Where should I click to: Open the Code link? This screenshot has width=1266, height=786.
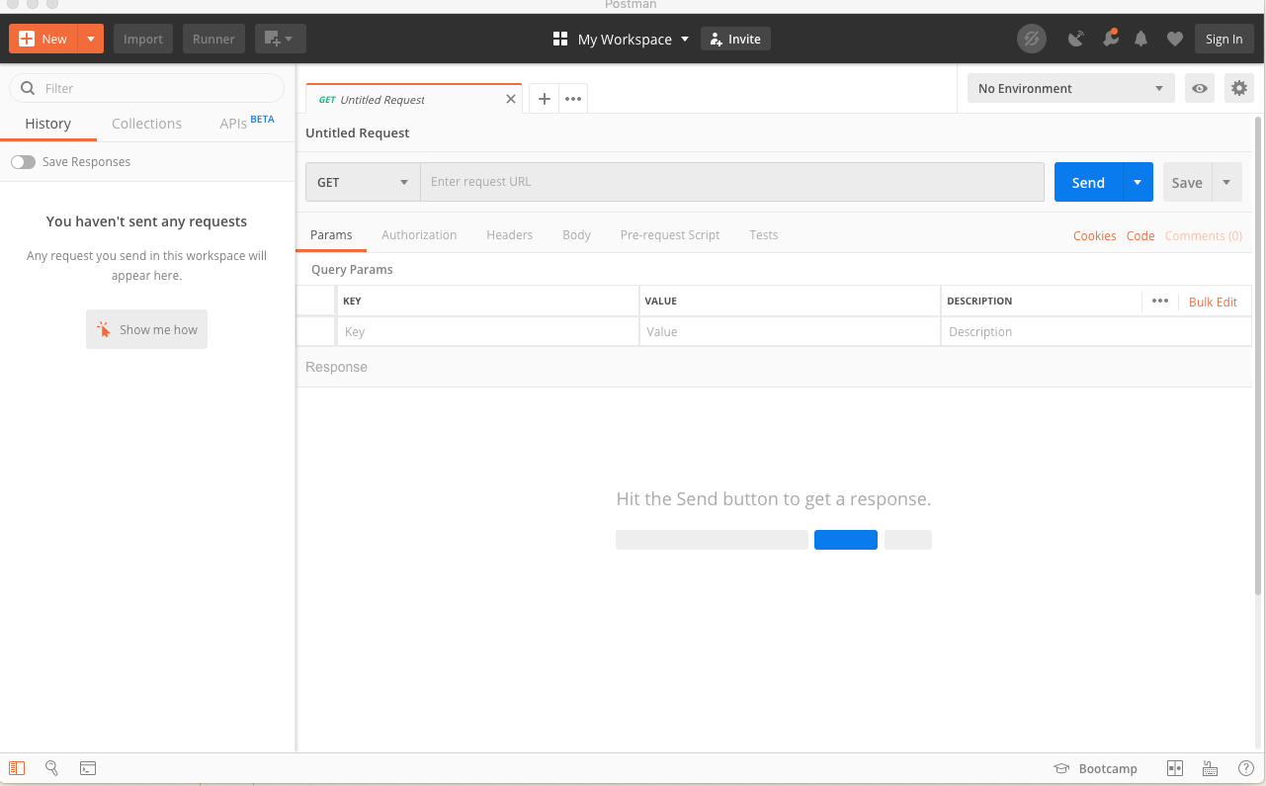tap(1140, 235)
